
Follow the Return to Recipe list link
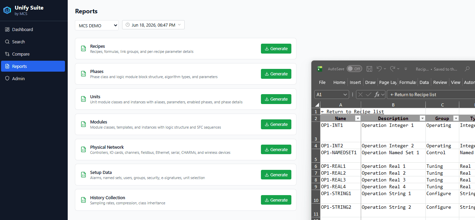click(x=352, y=112)
